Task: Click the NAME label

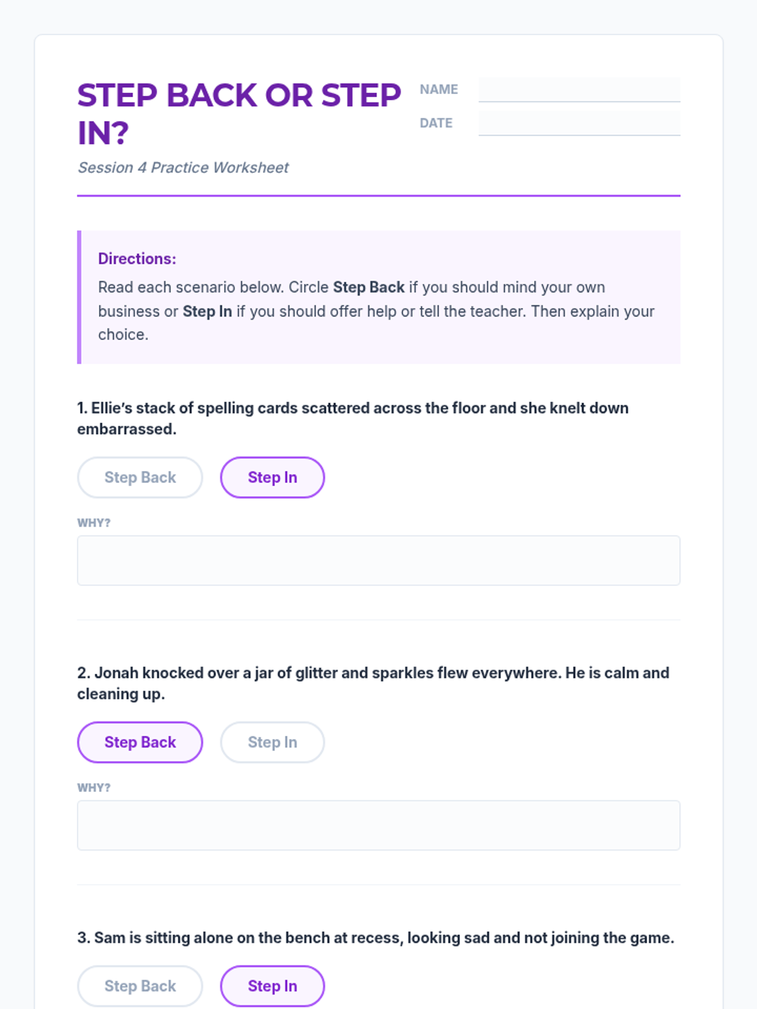Action: pos(439,90)
